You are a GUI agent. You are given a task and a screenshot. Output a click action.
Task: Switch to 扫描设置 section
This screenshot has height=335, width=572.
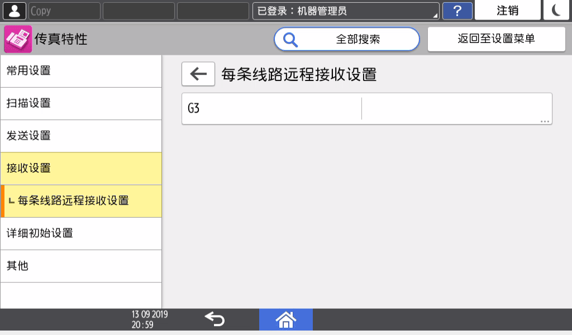point(81,103)
